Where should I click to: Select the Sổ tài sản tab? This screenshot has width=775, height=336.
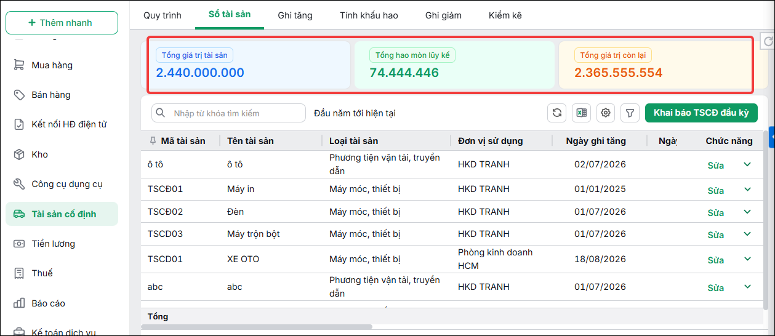(230, 14)
